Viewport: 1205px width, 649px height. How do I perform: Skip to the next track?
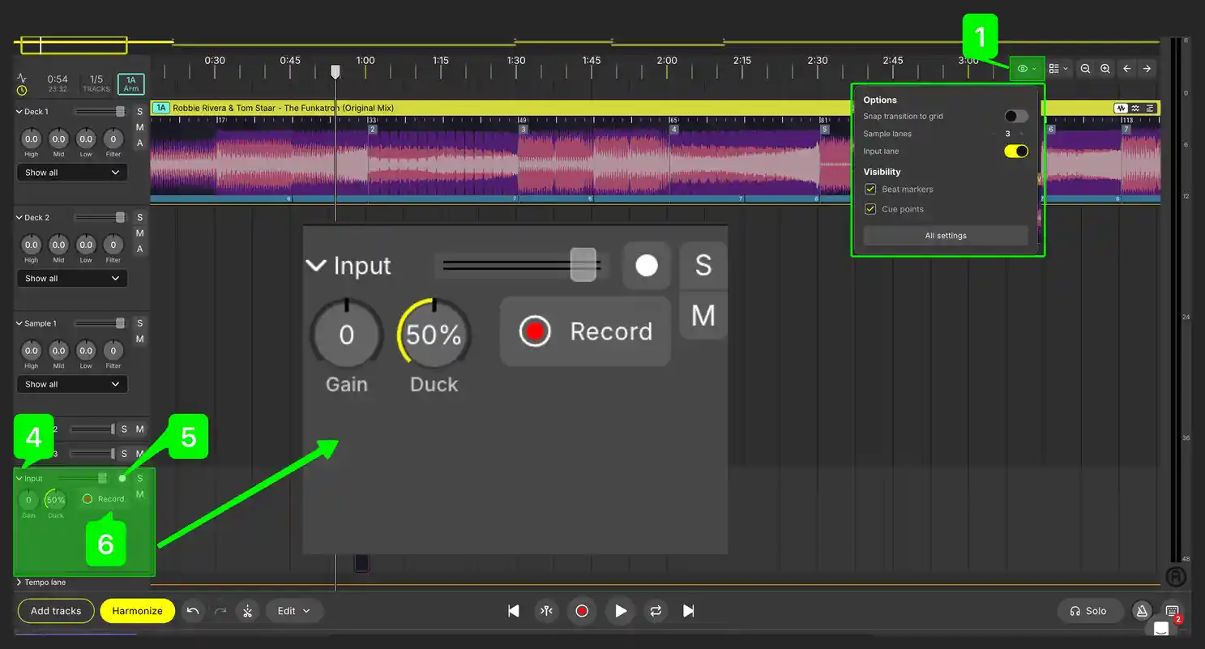coord(689,611)
